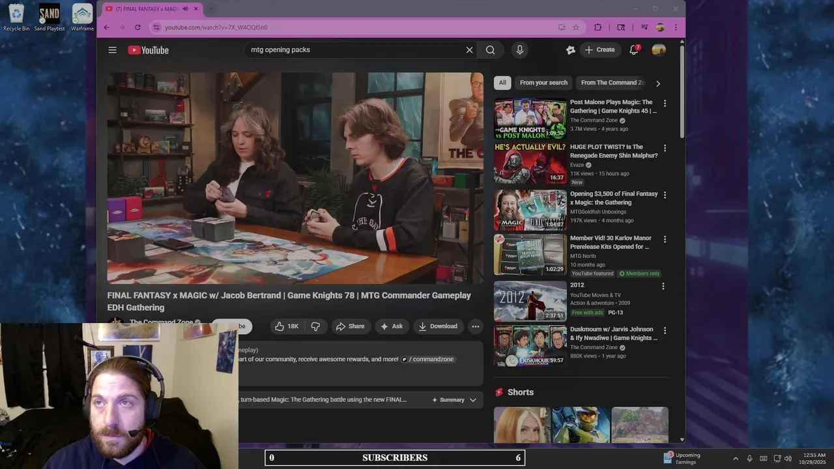The height and width of the screenshot is (469, 834).
Task: Download the video
Action: click(438, 326)
